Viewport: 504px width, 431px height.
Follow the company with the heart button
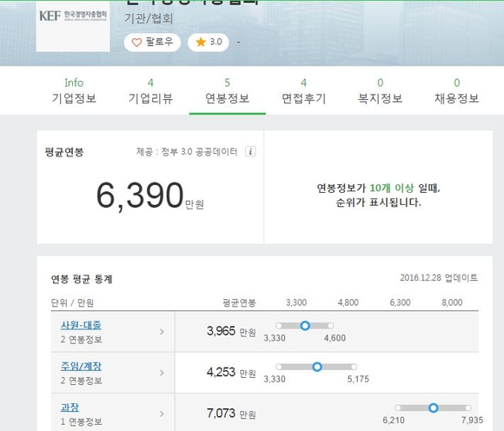152,42
